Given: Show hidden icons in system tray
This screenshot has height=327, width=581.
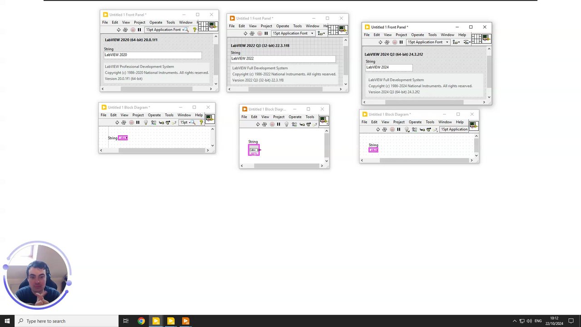Looking at the screenshot, I should tap(514, 321).
